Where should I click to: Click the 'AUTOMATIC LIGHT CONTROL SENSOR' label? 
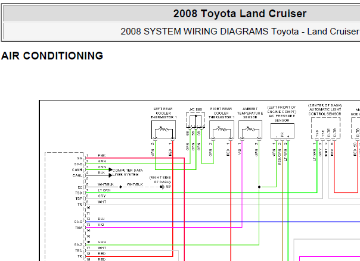pos(325,112)
